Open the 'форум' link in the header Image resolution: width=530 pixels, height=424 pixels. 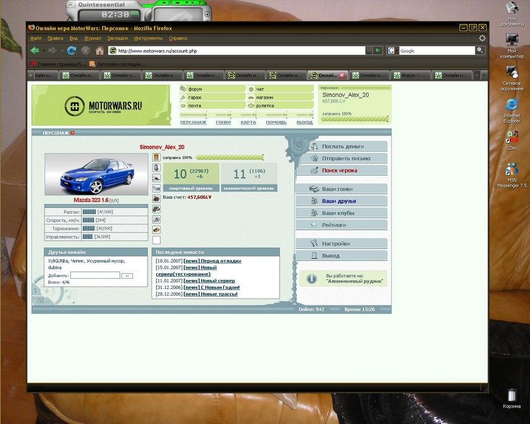[213, 89]
